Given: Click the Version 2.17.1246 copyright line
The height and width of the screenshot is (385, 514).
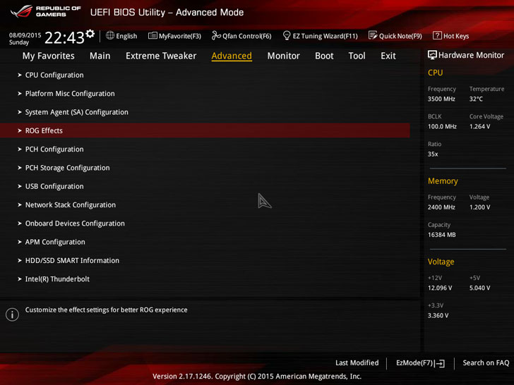Looking at the screenshot, I should click(x=257, y=377).
